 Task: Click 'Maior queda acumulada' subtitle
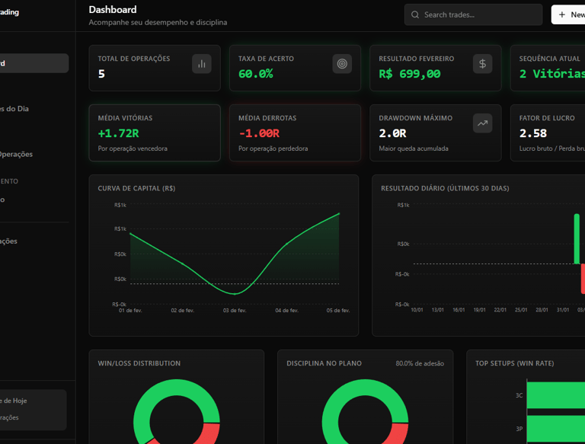tap(414, 149)
